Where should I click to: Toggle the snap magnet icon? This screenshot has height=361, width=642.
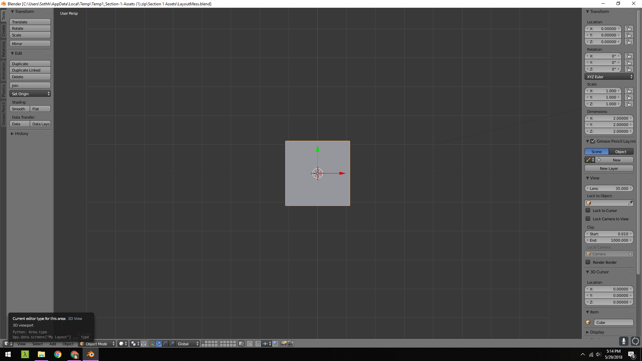coord(258,344)
